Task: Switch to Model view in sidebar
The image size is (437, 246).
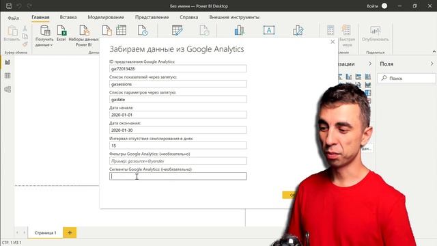Action: click(8, 90)
